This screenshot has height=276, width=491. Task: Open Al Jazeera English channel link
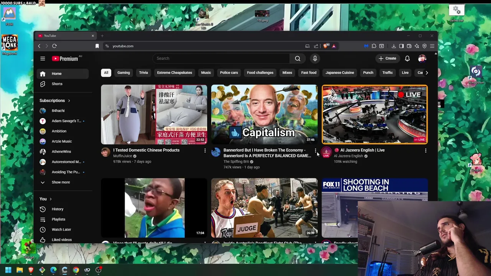tap(348, 156)
